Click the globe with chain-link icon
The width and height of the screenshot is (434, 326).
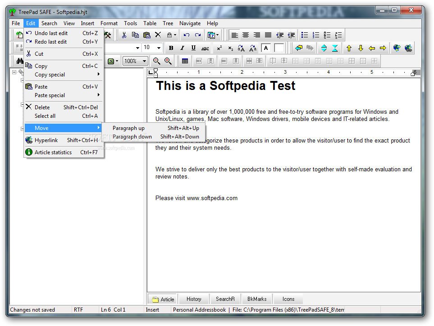pyautogui.click(x=408, y=49)
